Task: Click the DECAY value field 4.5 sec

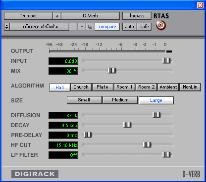Action: [x=63, y=126]
